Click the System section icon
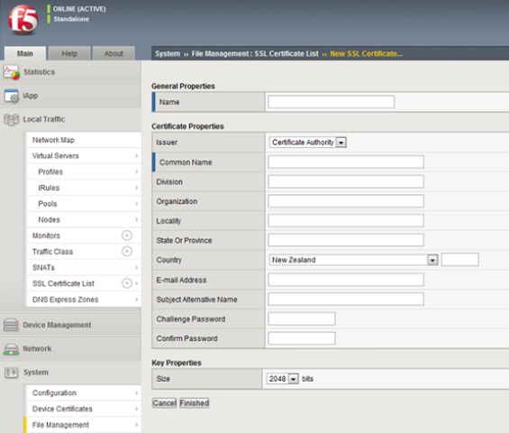 point(12,373)
